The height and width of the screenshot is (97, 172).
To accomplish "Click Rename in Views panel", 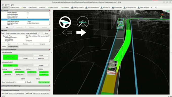I will pyautogui.click(x=42, y=44).
